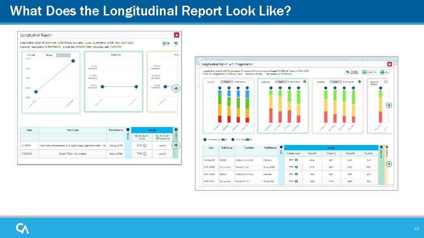
Task: Collapse the Overall column in Progressions table
Action: [x=281, y=147]
